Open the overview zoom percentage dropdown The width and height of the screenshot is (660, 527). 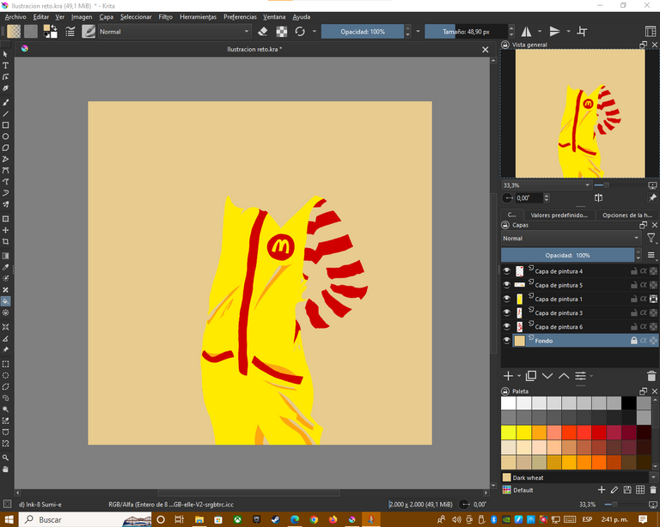point(547,185)
